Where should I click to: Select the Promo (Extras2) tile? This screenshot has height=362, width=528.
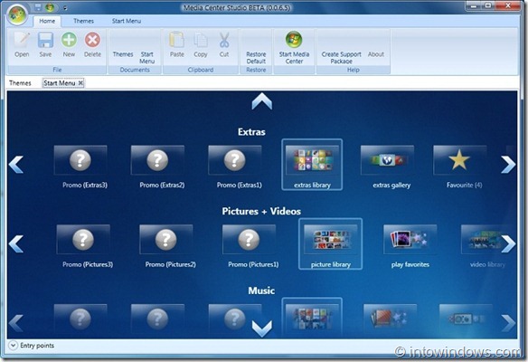(158, 167)
